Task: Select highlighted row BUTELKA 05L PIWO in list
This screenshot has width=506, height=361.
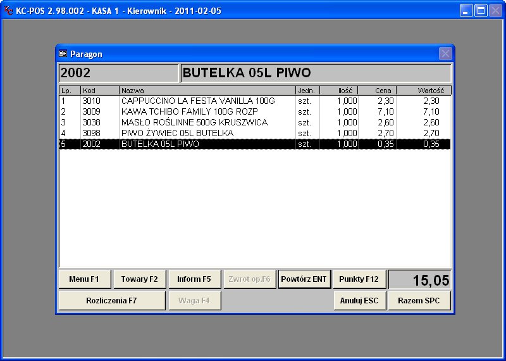Action: click(255, 144)
